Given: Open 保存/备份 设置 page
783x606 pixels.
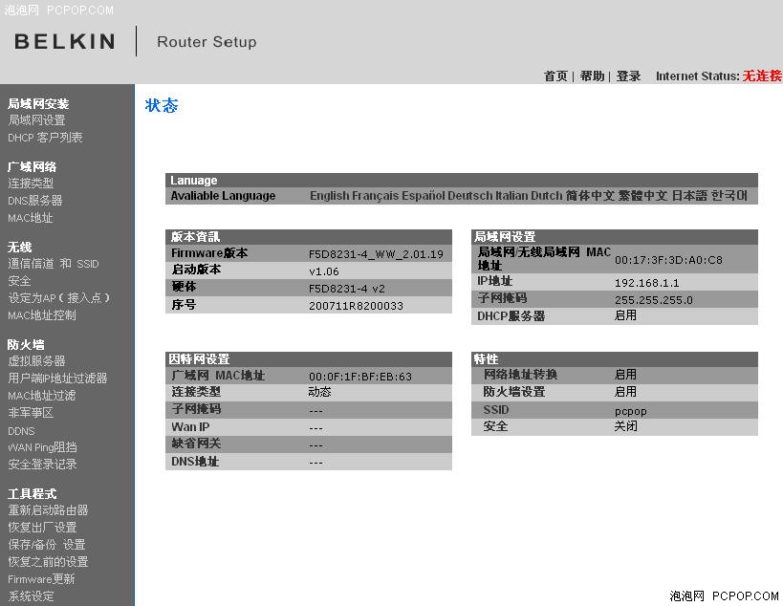Looking at the screenshot, I should pos(47,545).
